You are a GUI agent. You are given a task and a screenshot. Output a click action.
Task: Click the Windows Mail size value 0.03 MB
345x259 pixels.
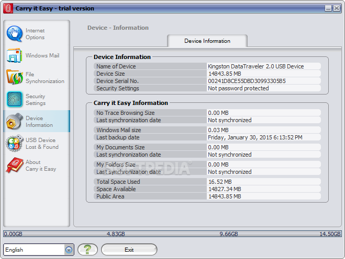pos(218,130)
